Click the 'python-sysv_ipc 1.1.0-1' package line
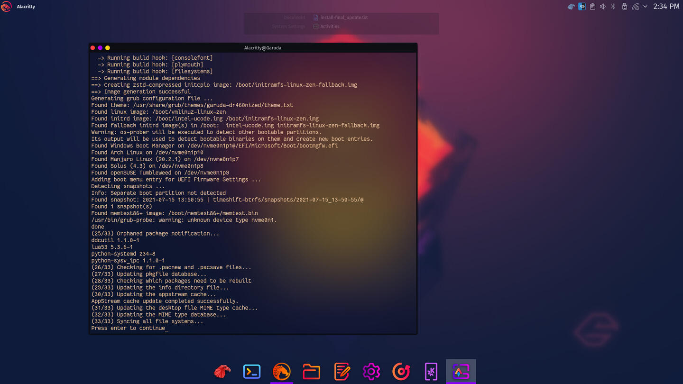683x384 pixels. point(128,261)
